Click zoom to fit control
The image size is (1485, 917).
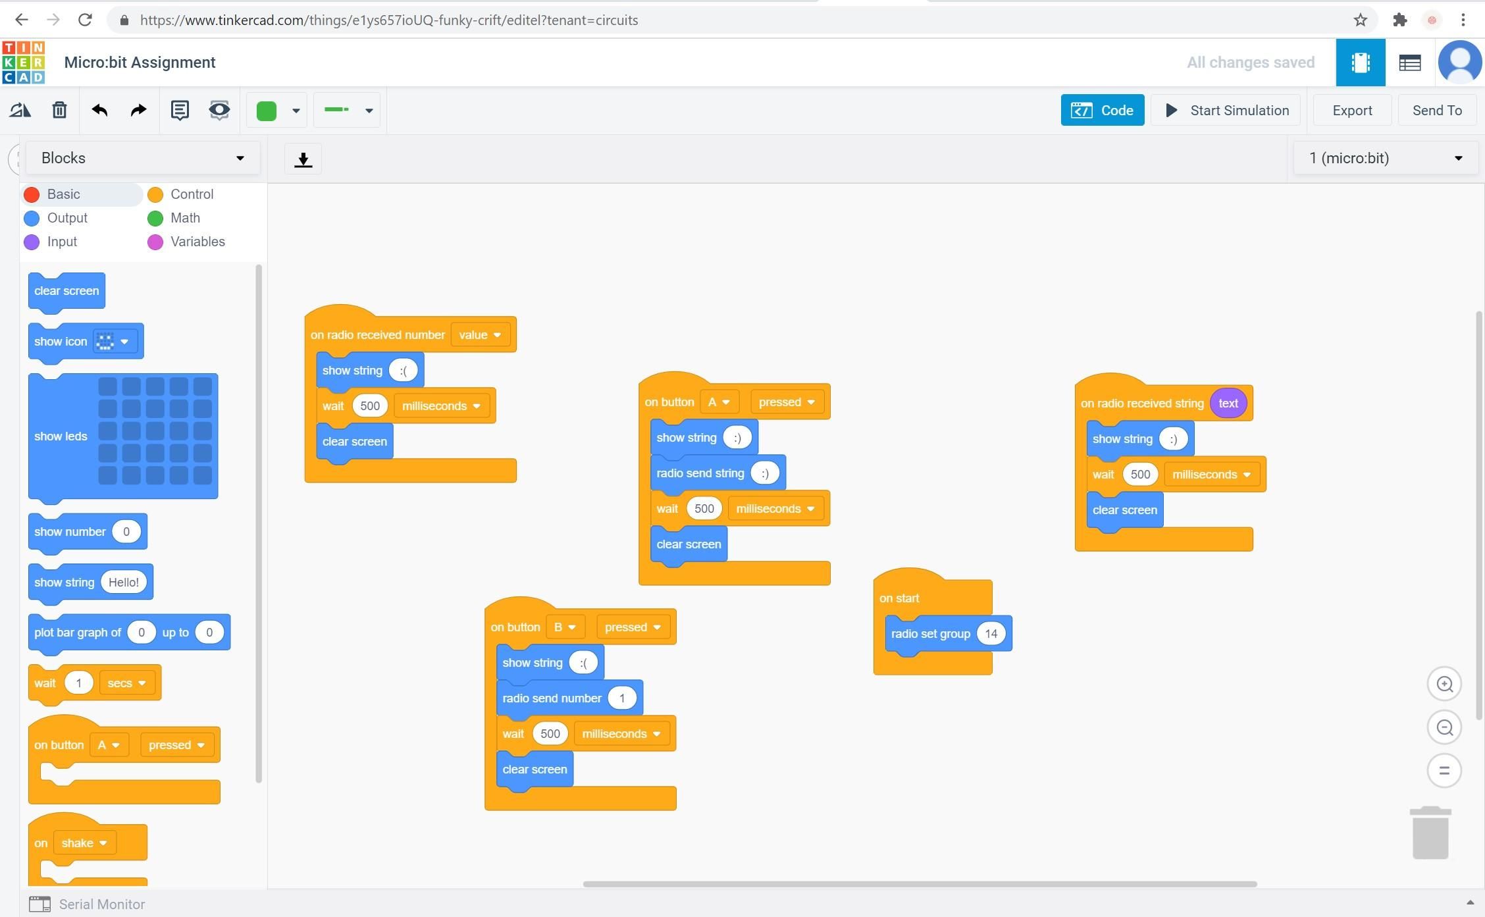[1444, 770]
